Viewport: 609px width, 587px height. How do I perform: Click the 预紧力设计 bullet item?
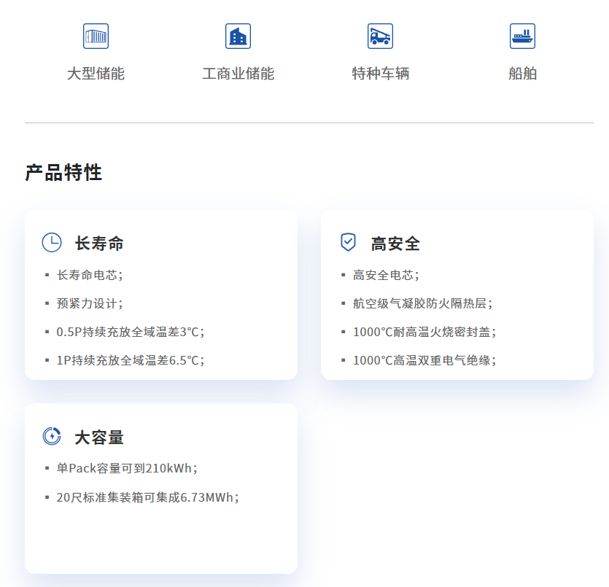click(x=90, y=303)
